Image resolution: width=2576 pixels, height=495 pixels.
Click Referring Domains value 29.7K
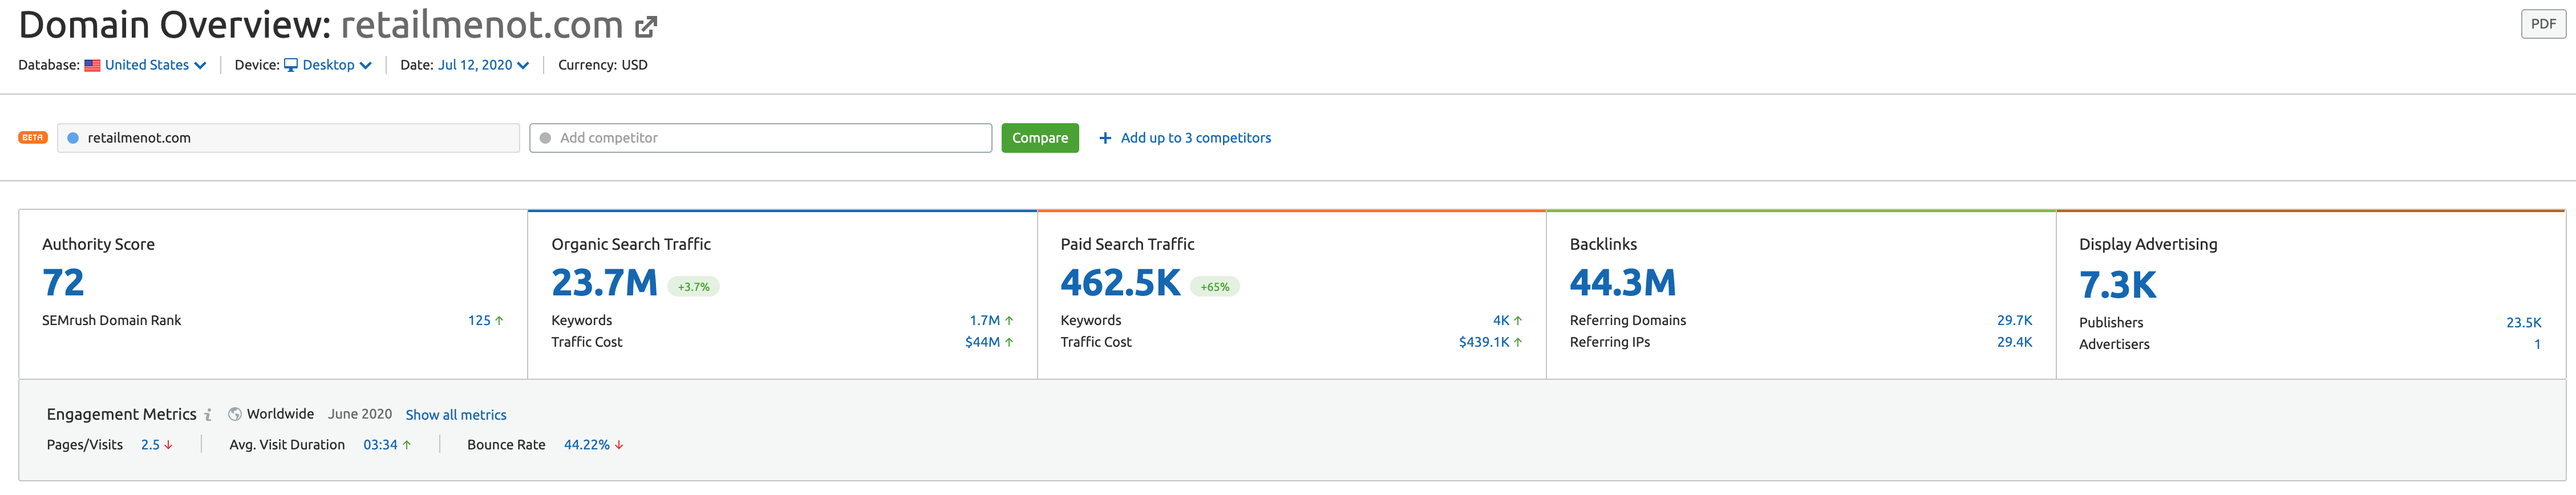(2014, 321)
